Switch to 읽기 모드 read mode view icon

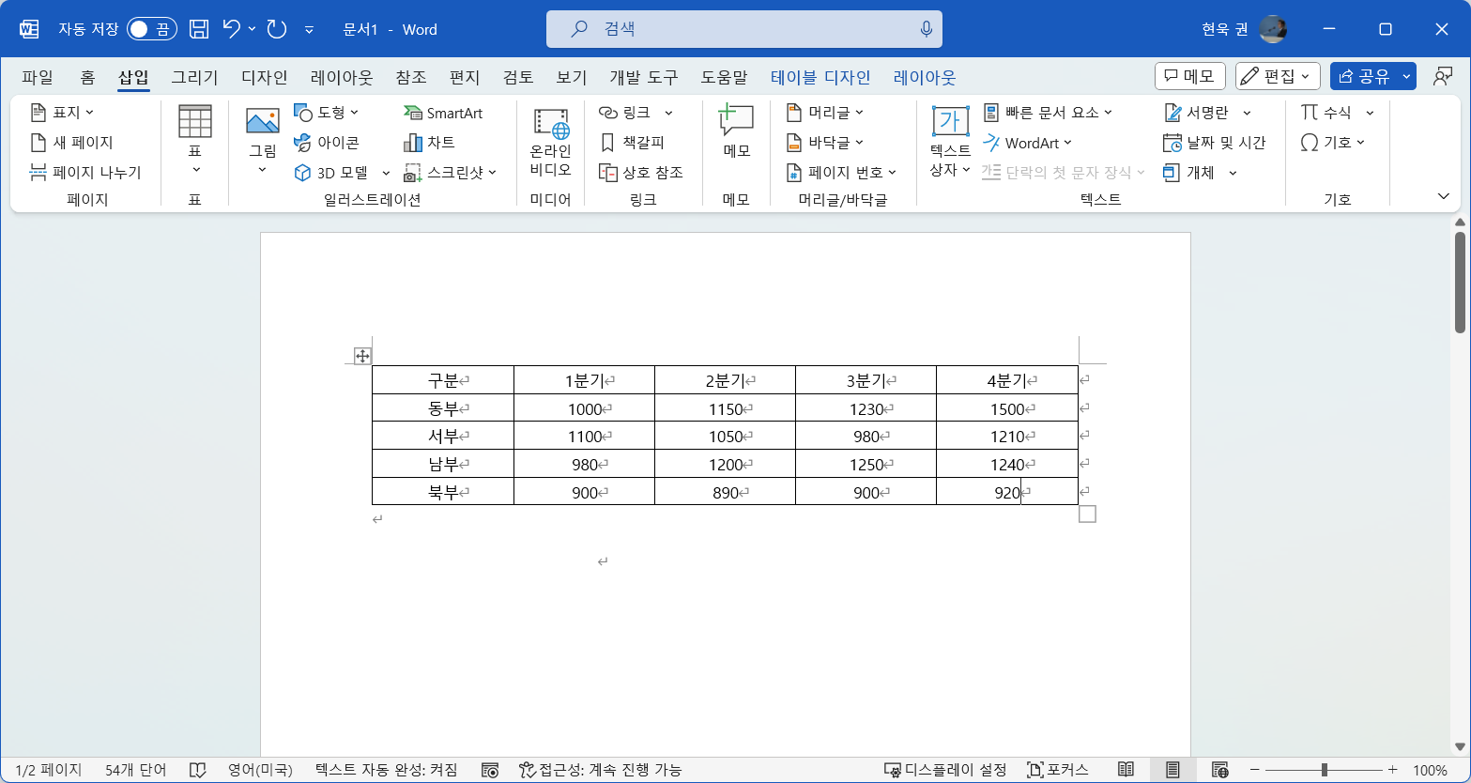click(1126, 770)
